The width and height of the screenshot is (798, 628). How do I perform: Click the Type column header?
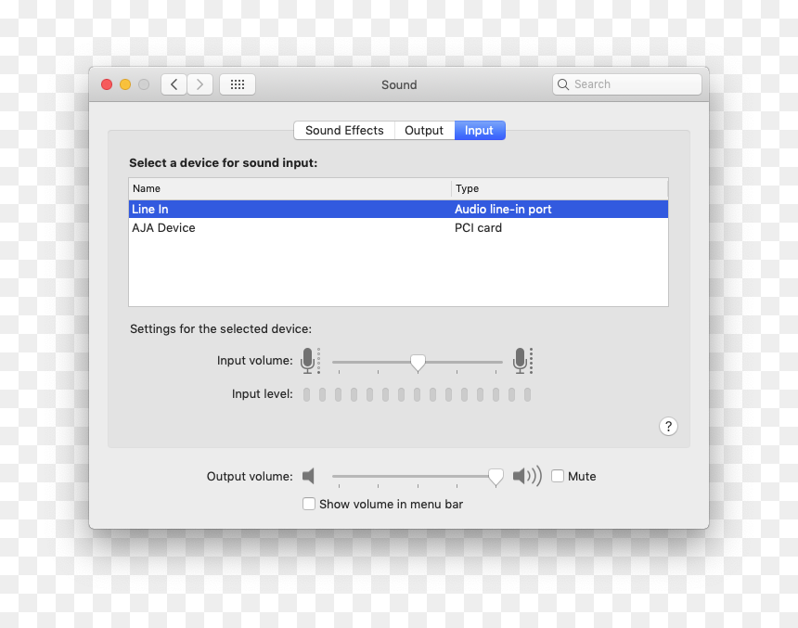click(560, 188)
